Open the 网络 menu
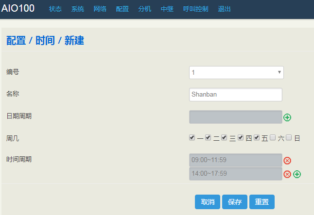Viewport: 314px width, 215px height. (x=100, y=9)
